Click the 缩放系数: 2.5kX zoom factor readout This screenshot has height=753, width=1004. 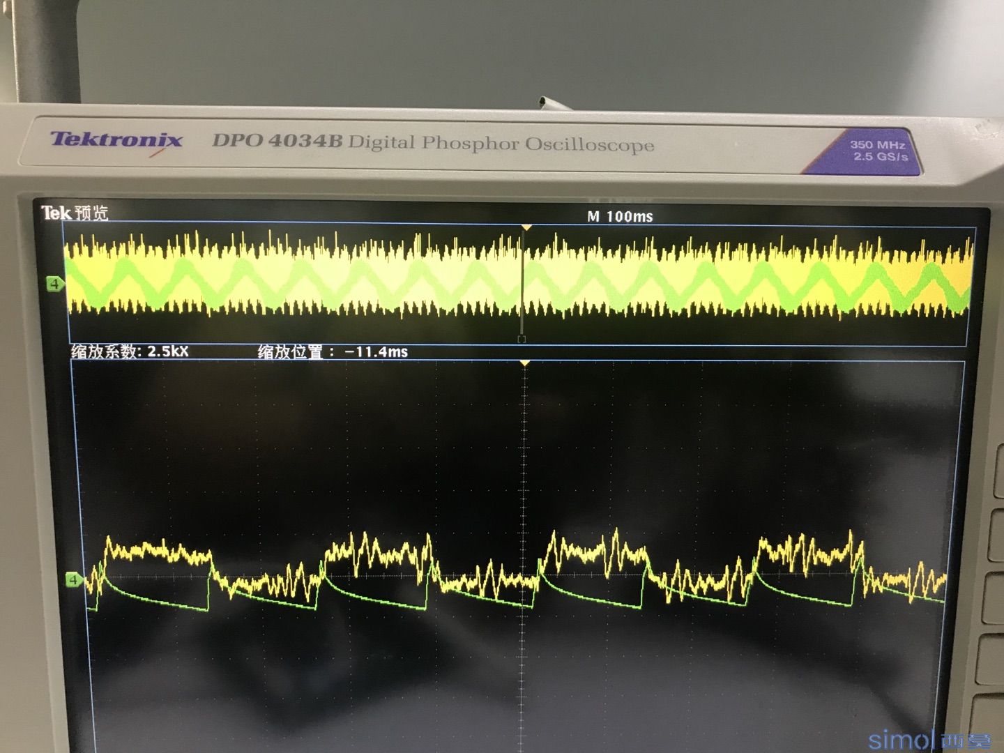130,351
